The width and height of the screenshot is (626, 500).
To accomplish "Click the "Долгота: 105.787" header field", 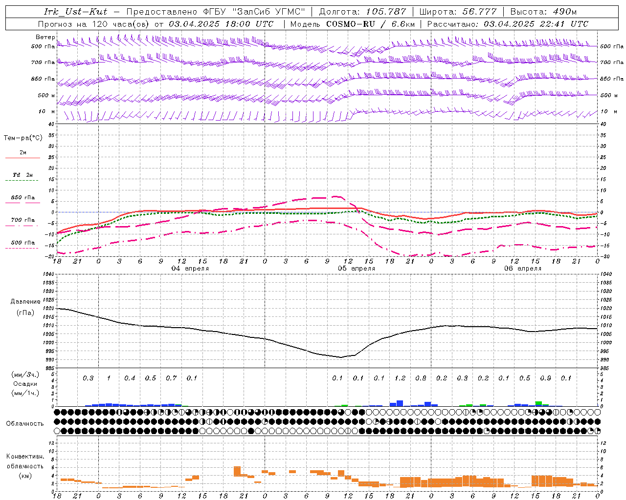I will [x=363, y=12].
